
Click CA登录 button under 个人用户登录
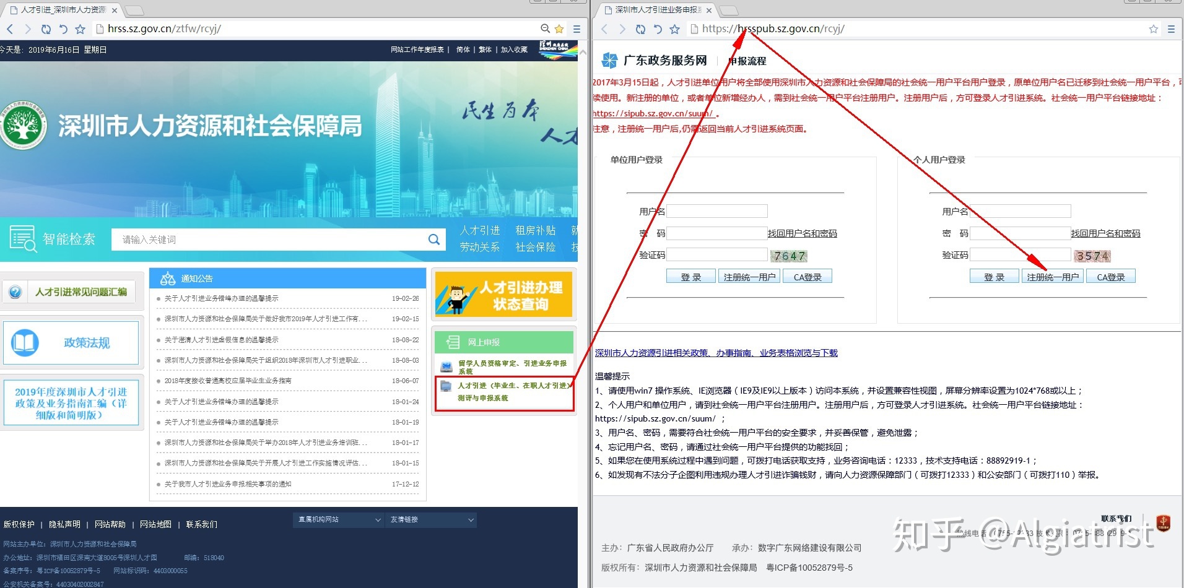[x=1111, y=277]
